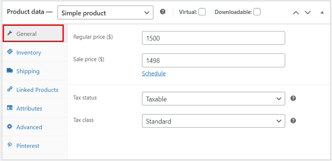The width and height of the screenshot is (332, 161).
Task: Click the Downloadable: label text
Action: tap(233, 12)
